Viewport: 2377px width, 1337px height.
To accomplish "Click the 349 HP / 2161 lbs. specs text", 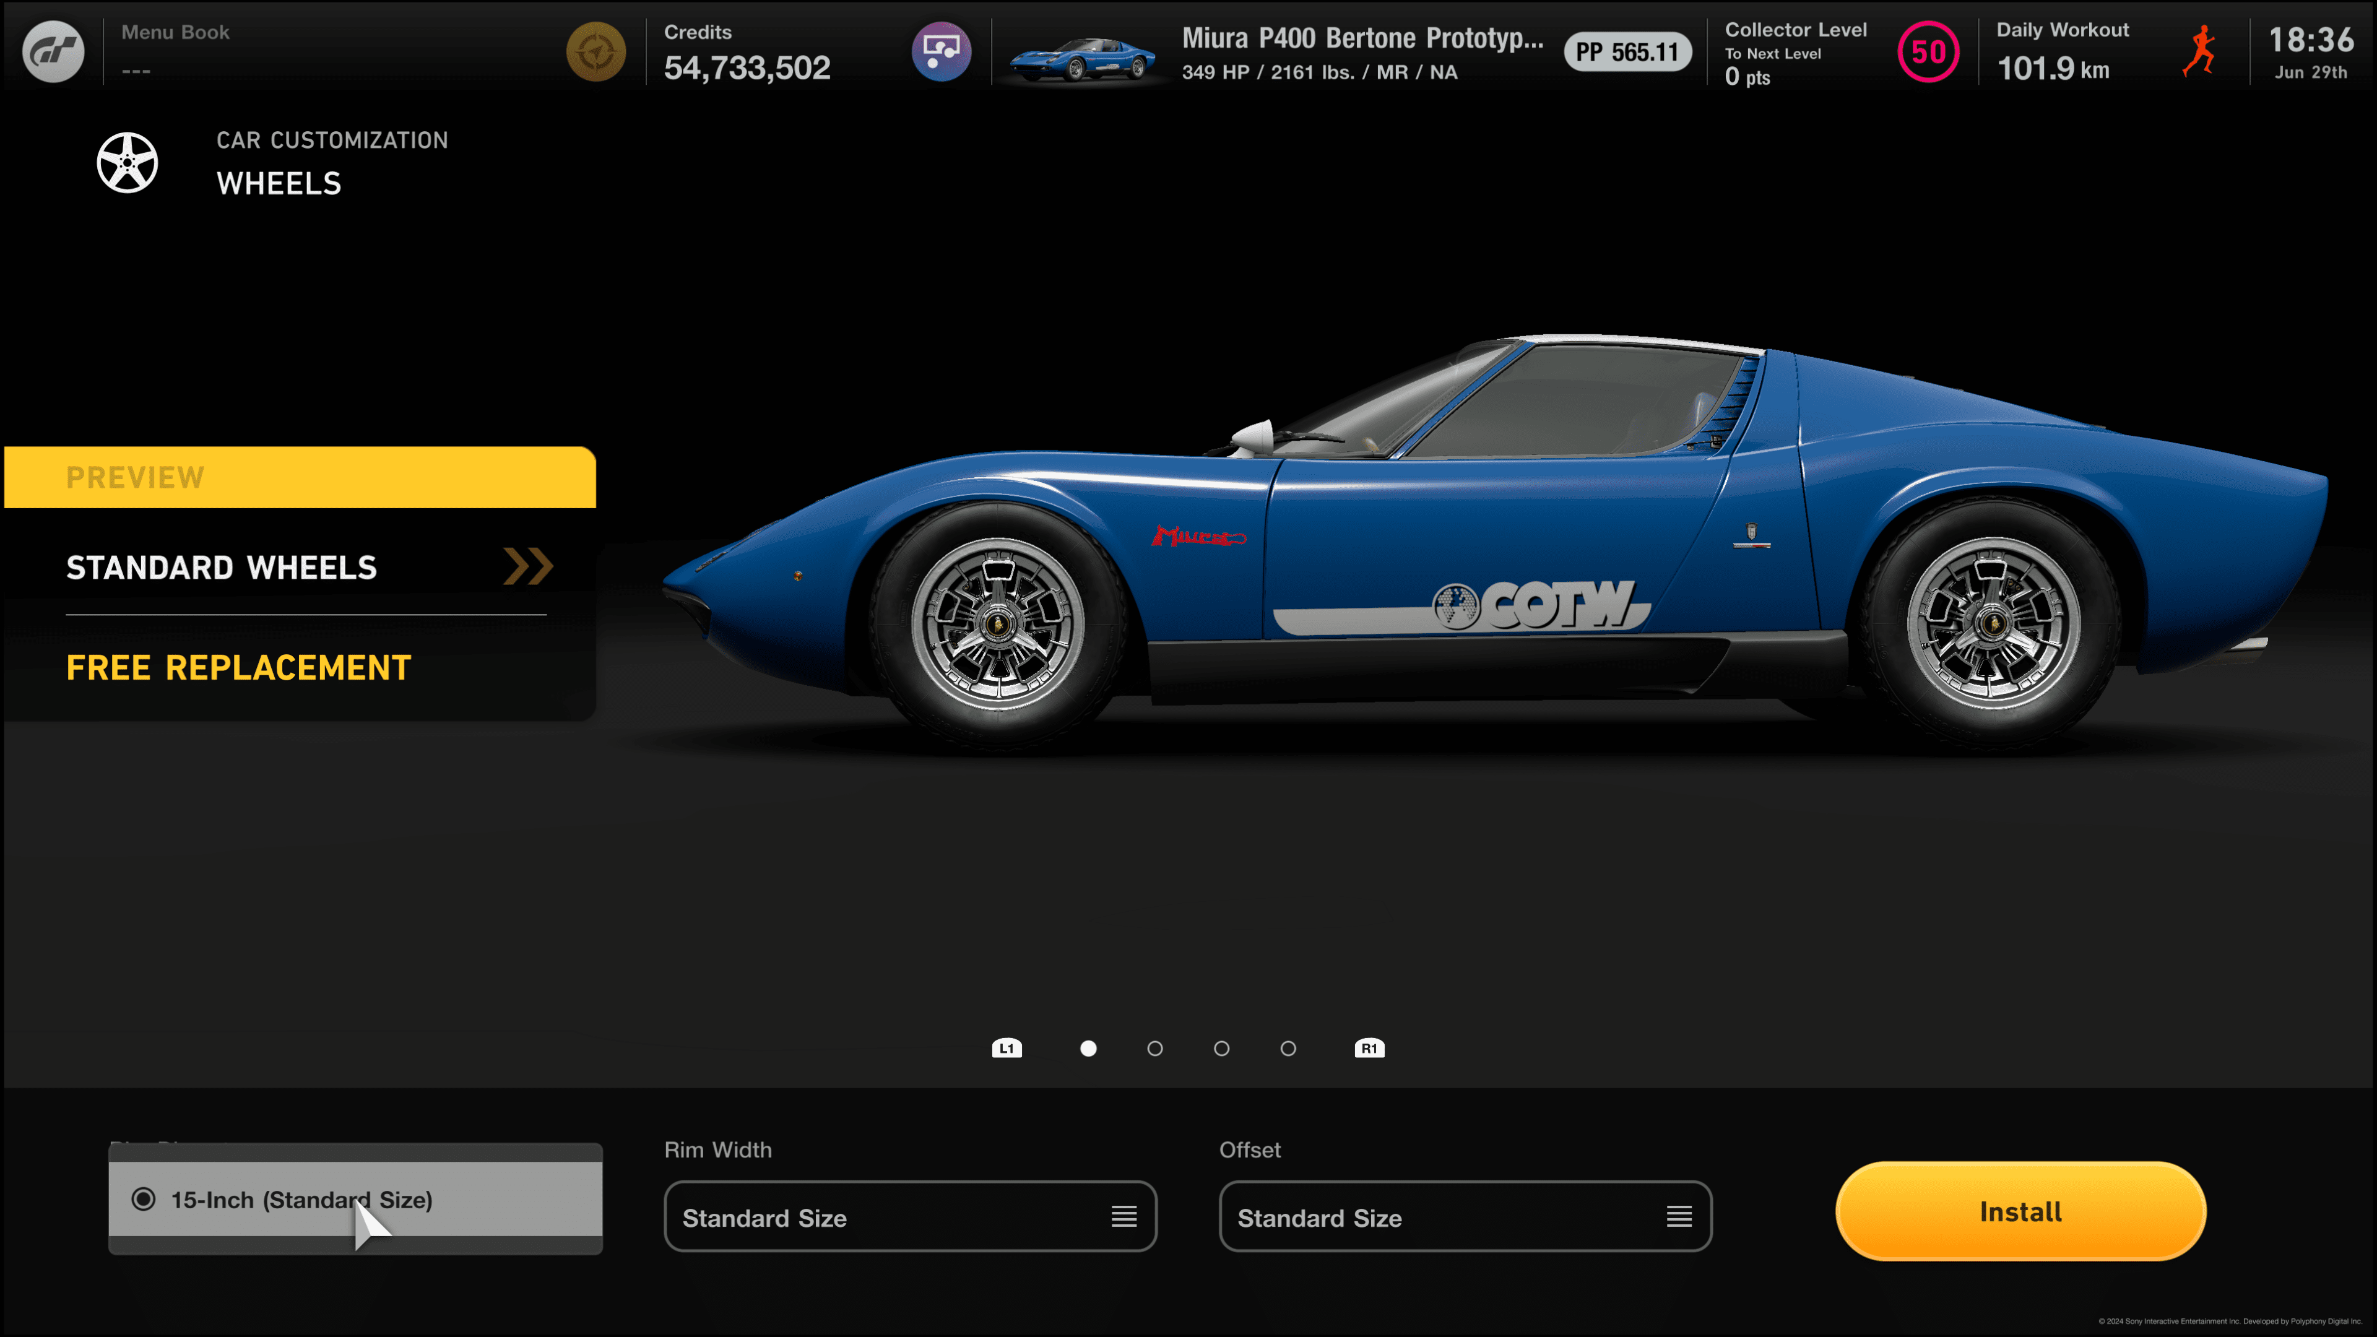I will point(1320,72).
